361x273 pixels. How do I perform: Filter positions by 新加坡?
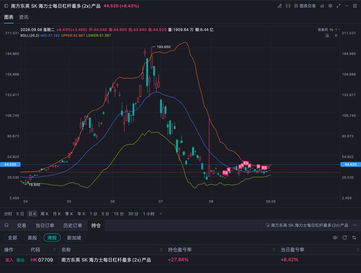click(74, 238)
